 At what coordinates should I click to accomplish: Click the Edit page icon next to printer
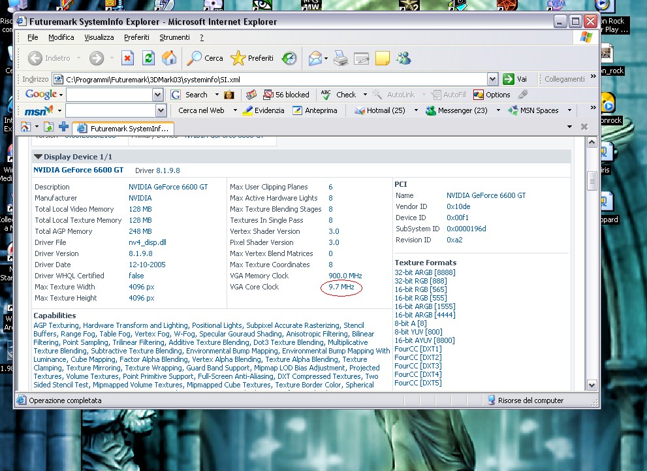click(x=362, y=58)
